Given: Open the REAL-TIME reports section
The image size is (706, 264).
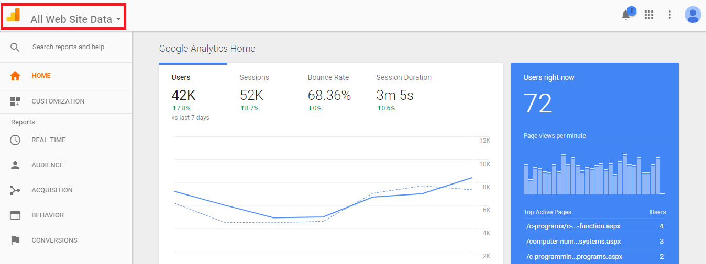Looking at the screenshot, I should tap(49, 140).
